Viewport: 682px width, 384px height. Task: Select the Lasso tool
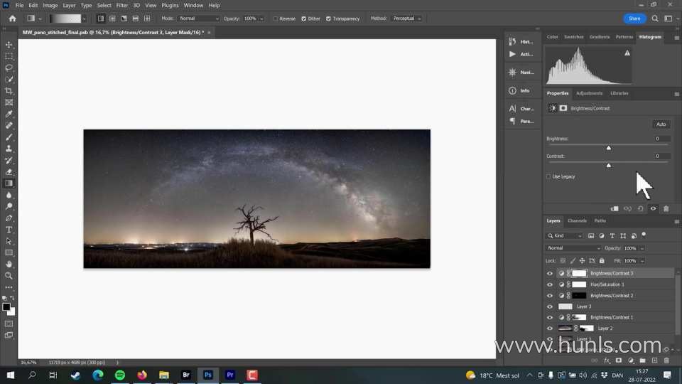pyautogui.click(x=9, y=68)
